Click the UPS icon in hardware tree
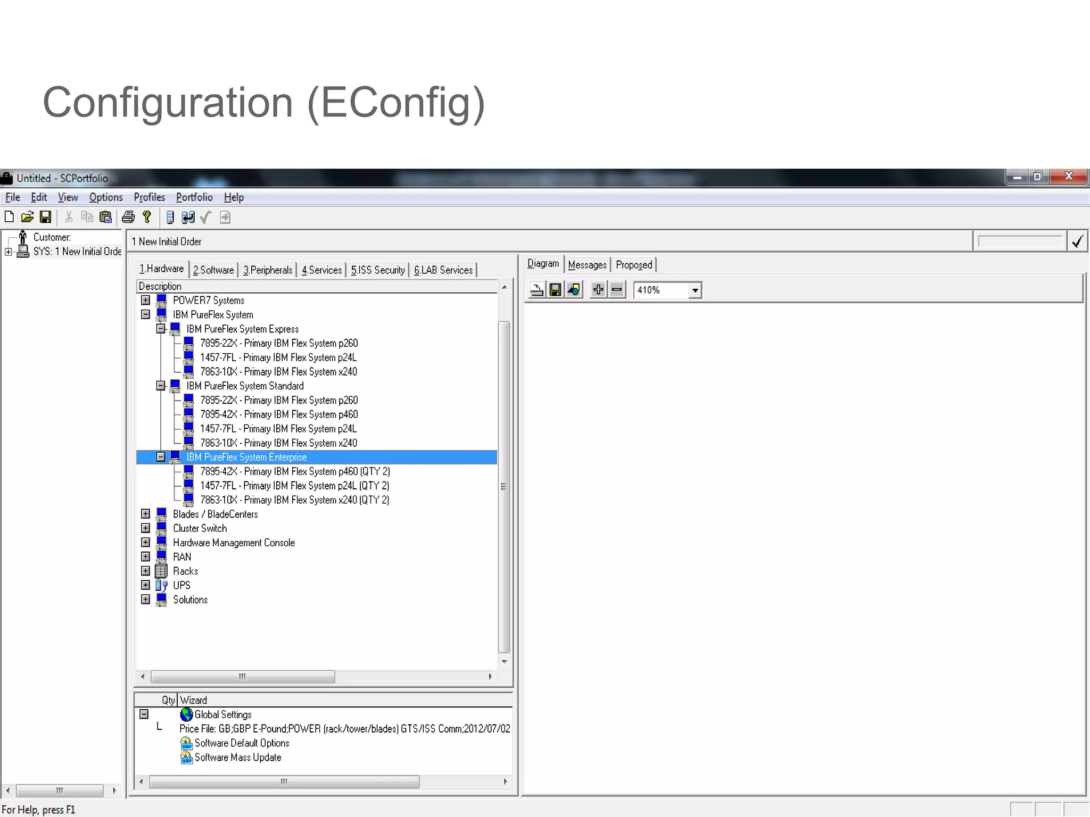1090x817 pixels. [161, 586]
